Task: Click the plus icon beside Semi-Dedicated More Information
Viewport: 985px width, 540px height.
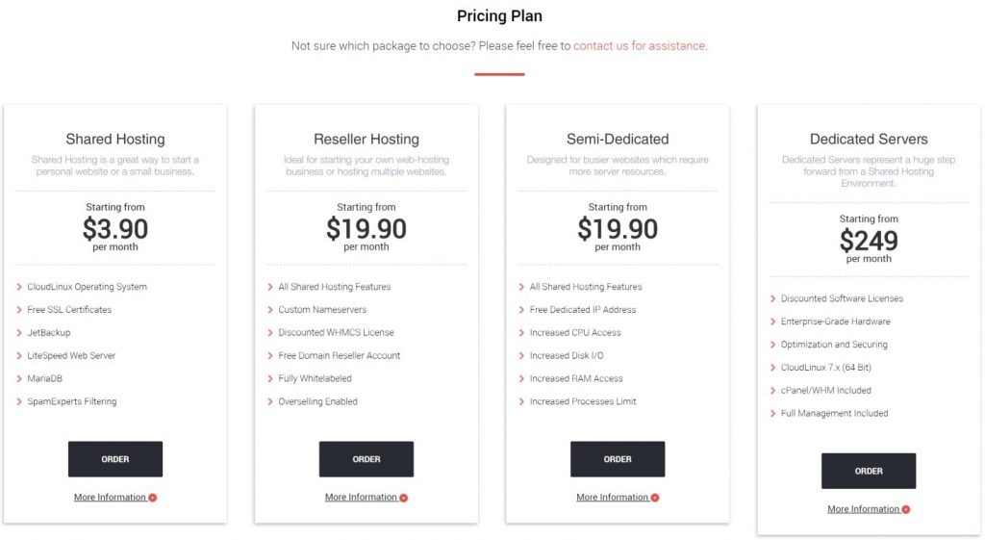Action: pos(655,498)
